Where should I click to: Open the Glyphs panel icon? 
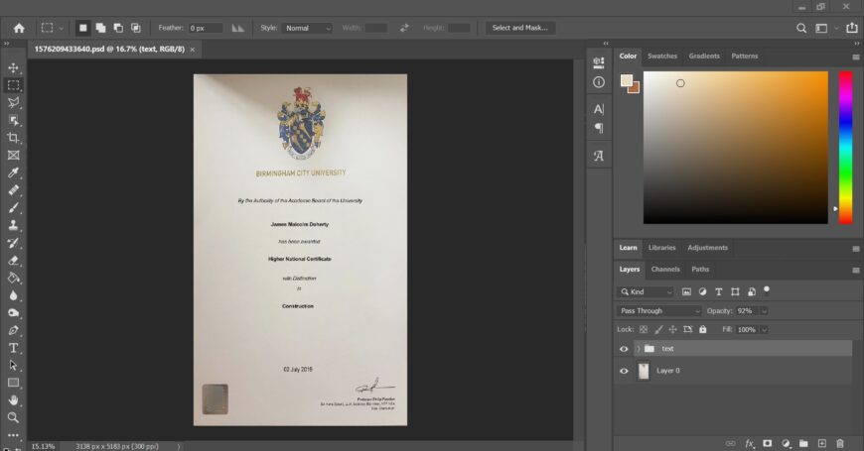pos(599,156)
